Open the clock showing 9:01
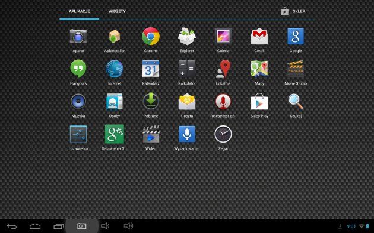Viewport: 374px width, 233px height. pyautogui.click(x=351, y=226)
